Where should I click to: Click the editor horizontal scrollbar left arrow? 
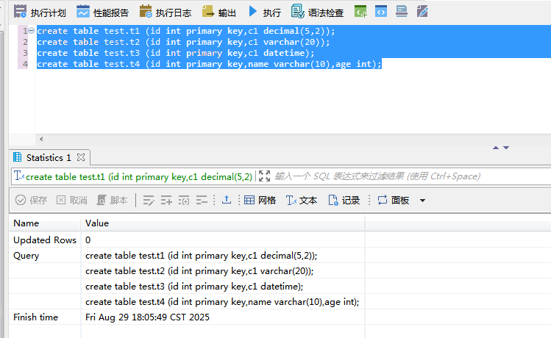click(40, 139)
